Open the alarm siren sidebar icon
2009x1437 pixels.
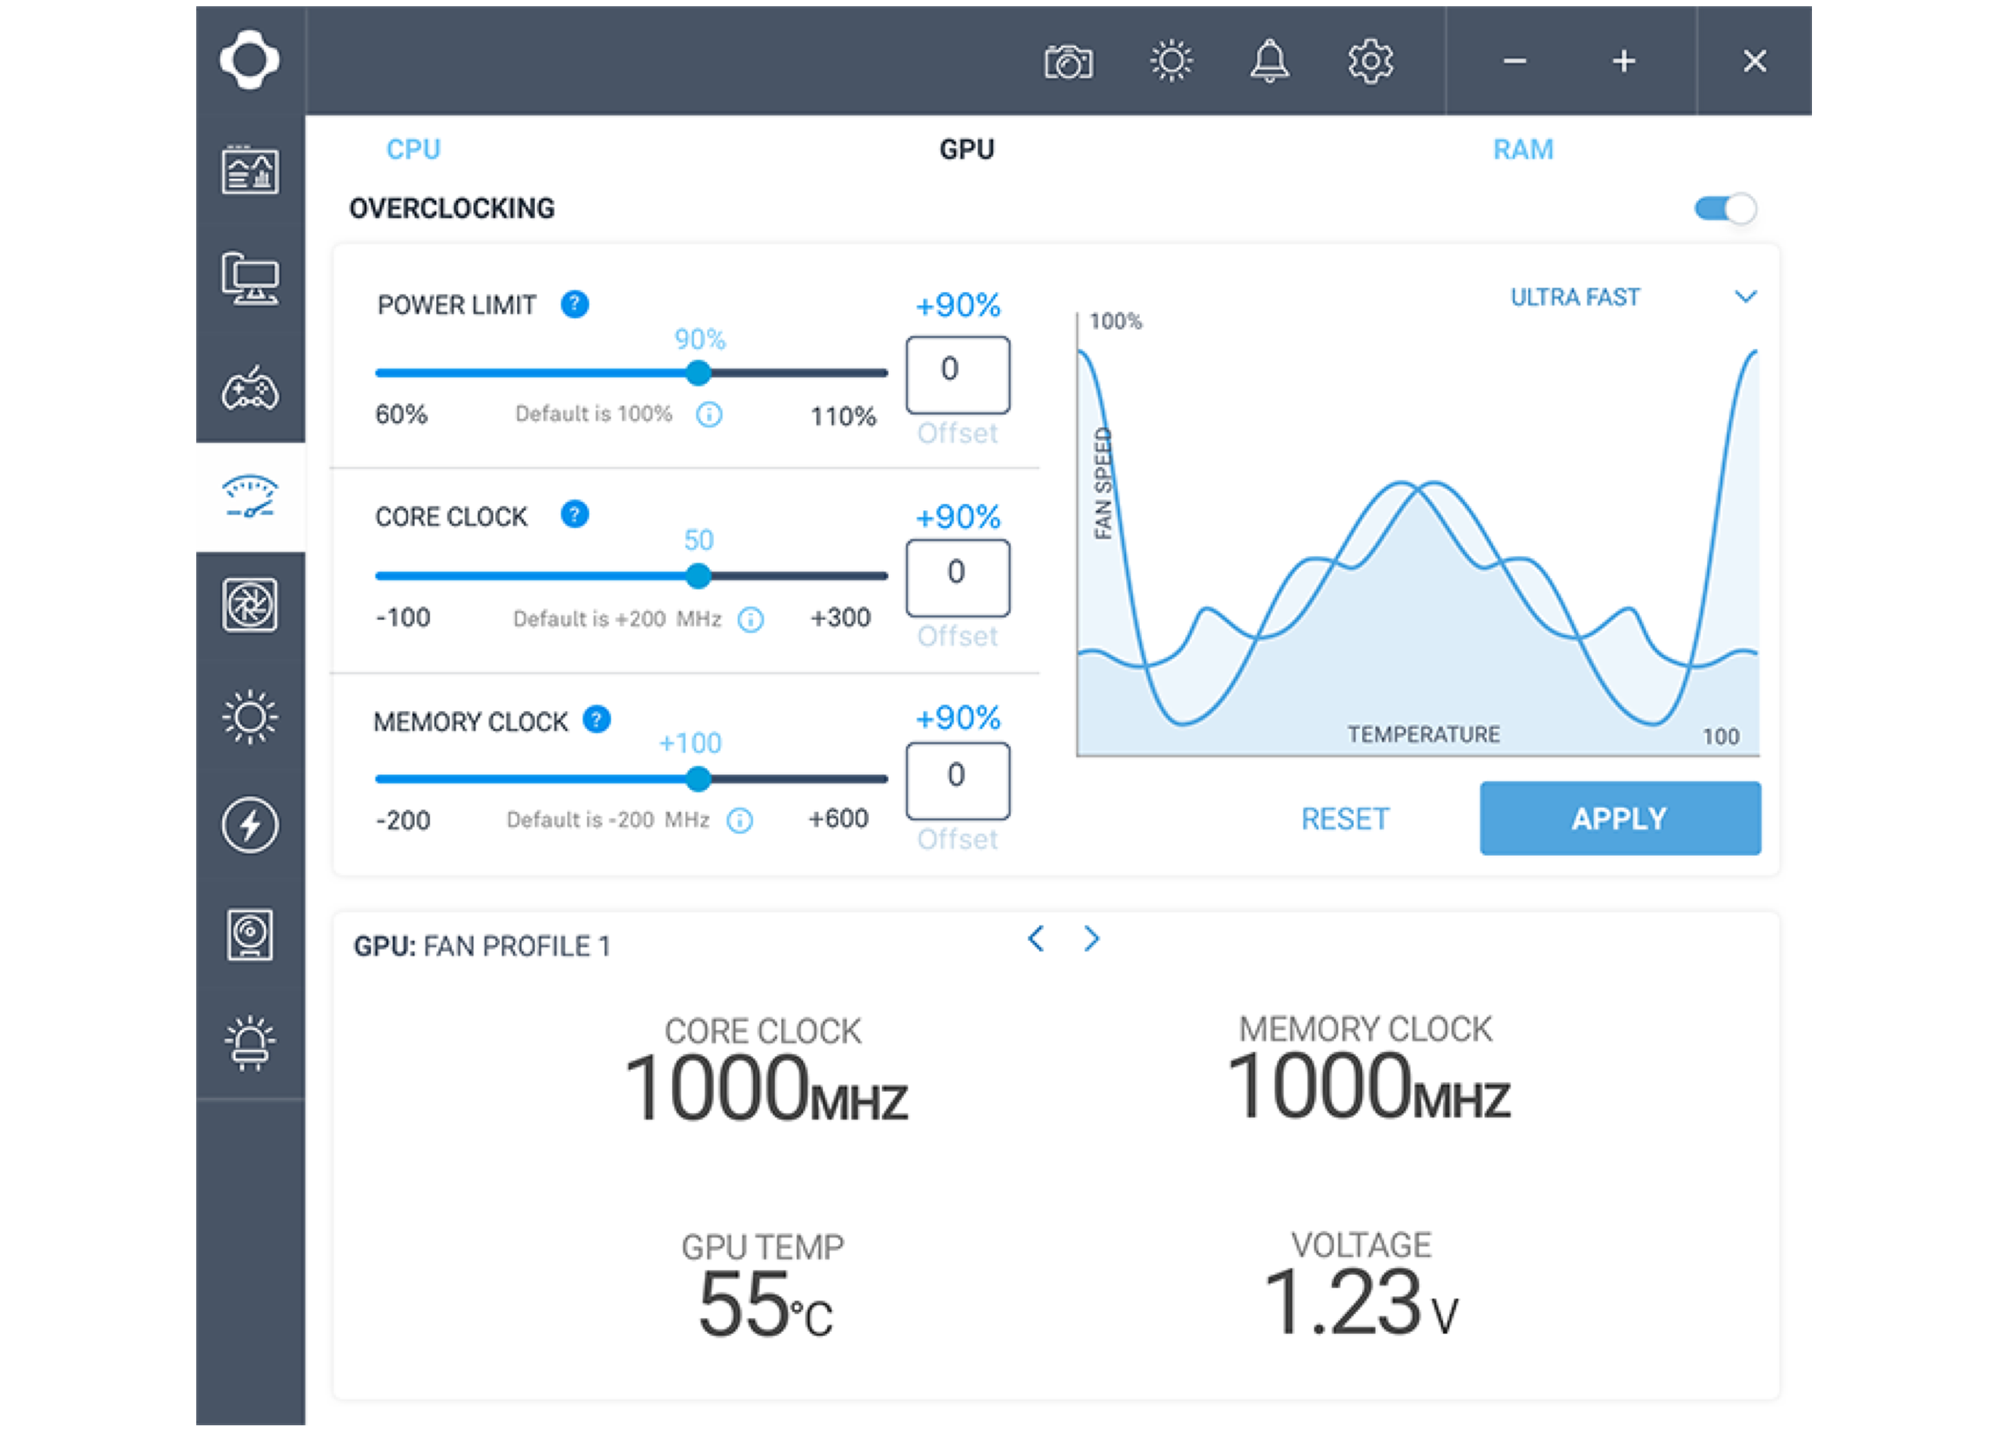pyautogui.click(x=249, y=1042)
